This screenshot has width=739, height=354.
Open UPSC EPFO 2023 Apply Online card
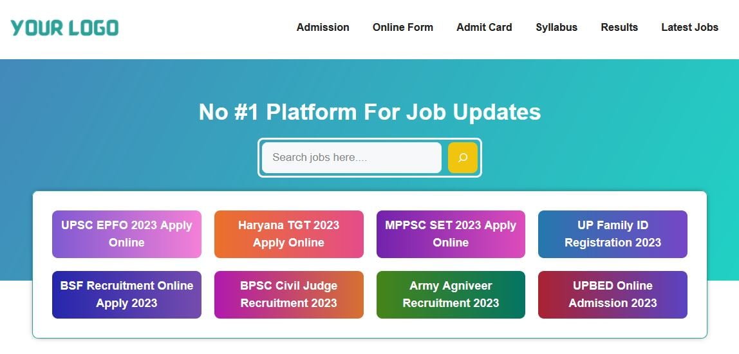(127, 234)
